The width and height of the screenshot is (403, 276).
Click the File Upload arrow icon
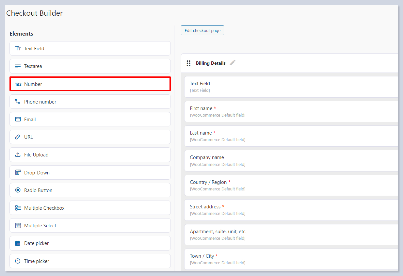pos(18,155)
